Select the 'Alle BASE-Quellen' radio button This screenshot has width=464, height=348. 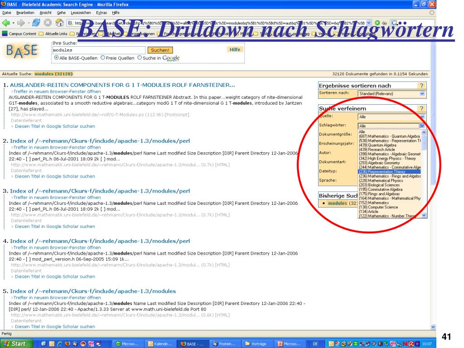click(56, 58)
